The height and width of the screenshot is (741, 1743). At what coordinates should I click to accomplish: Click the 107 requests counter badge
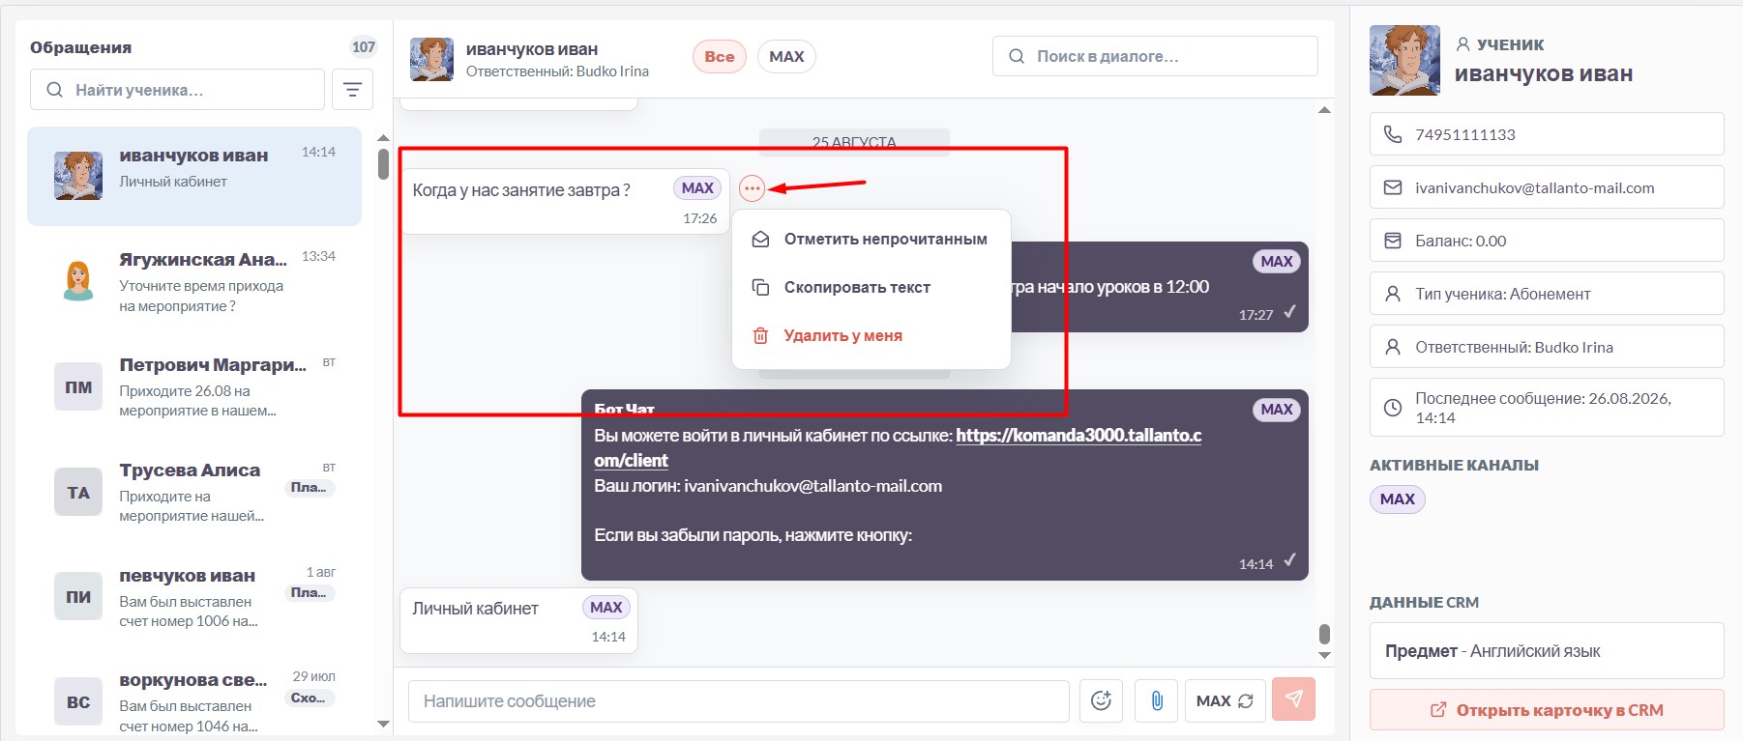[x=364, y=46]
